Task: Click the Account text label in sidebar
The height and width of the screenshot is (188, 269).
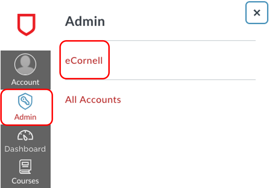Action: [x=25, y=82]
